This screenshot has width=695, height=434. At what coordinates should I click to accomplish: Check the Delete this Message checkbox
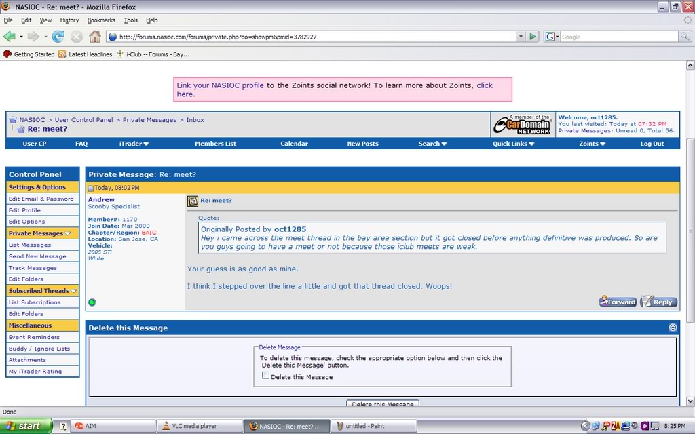tap(265, 376)
